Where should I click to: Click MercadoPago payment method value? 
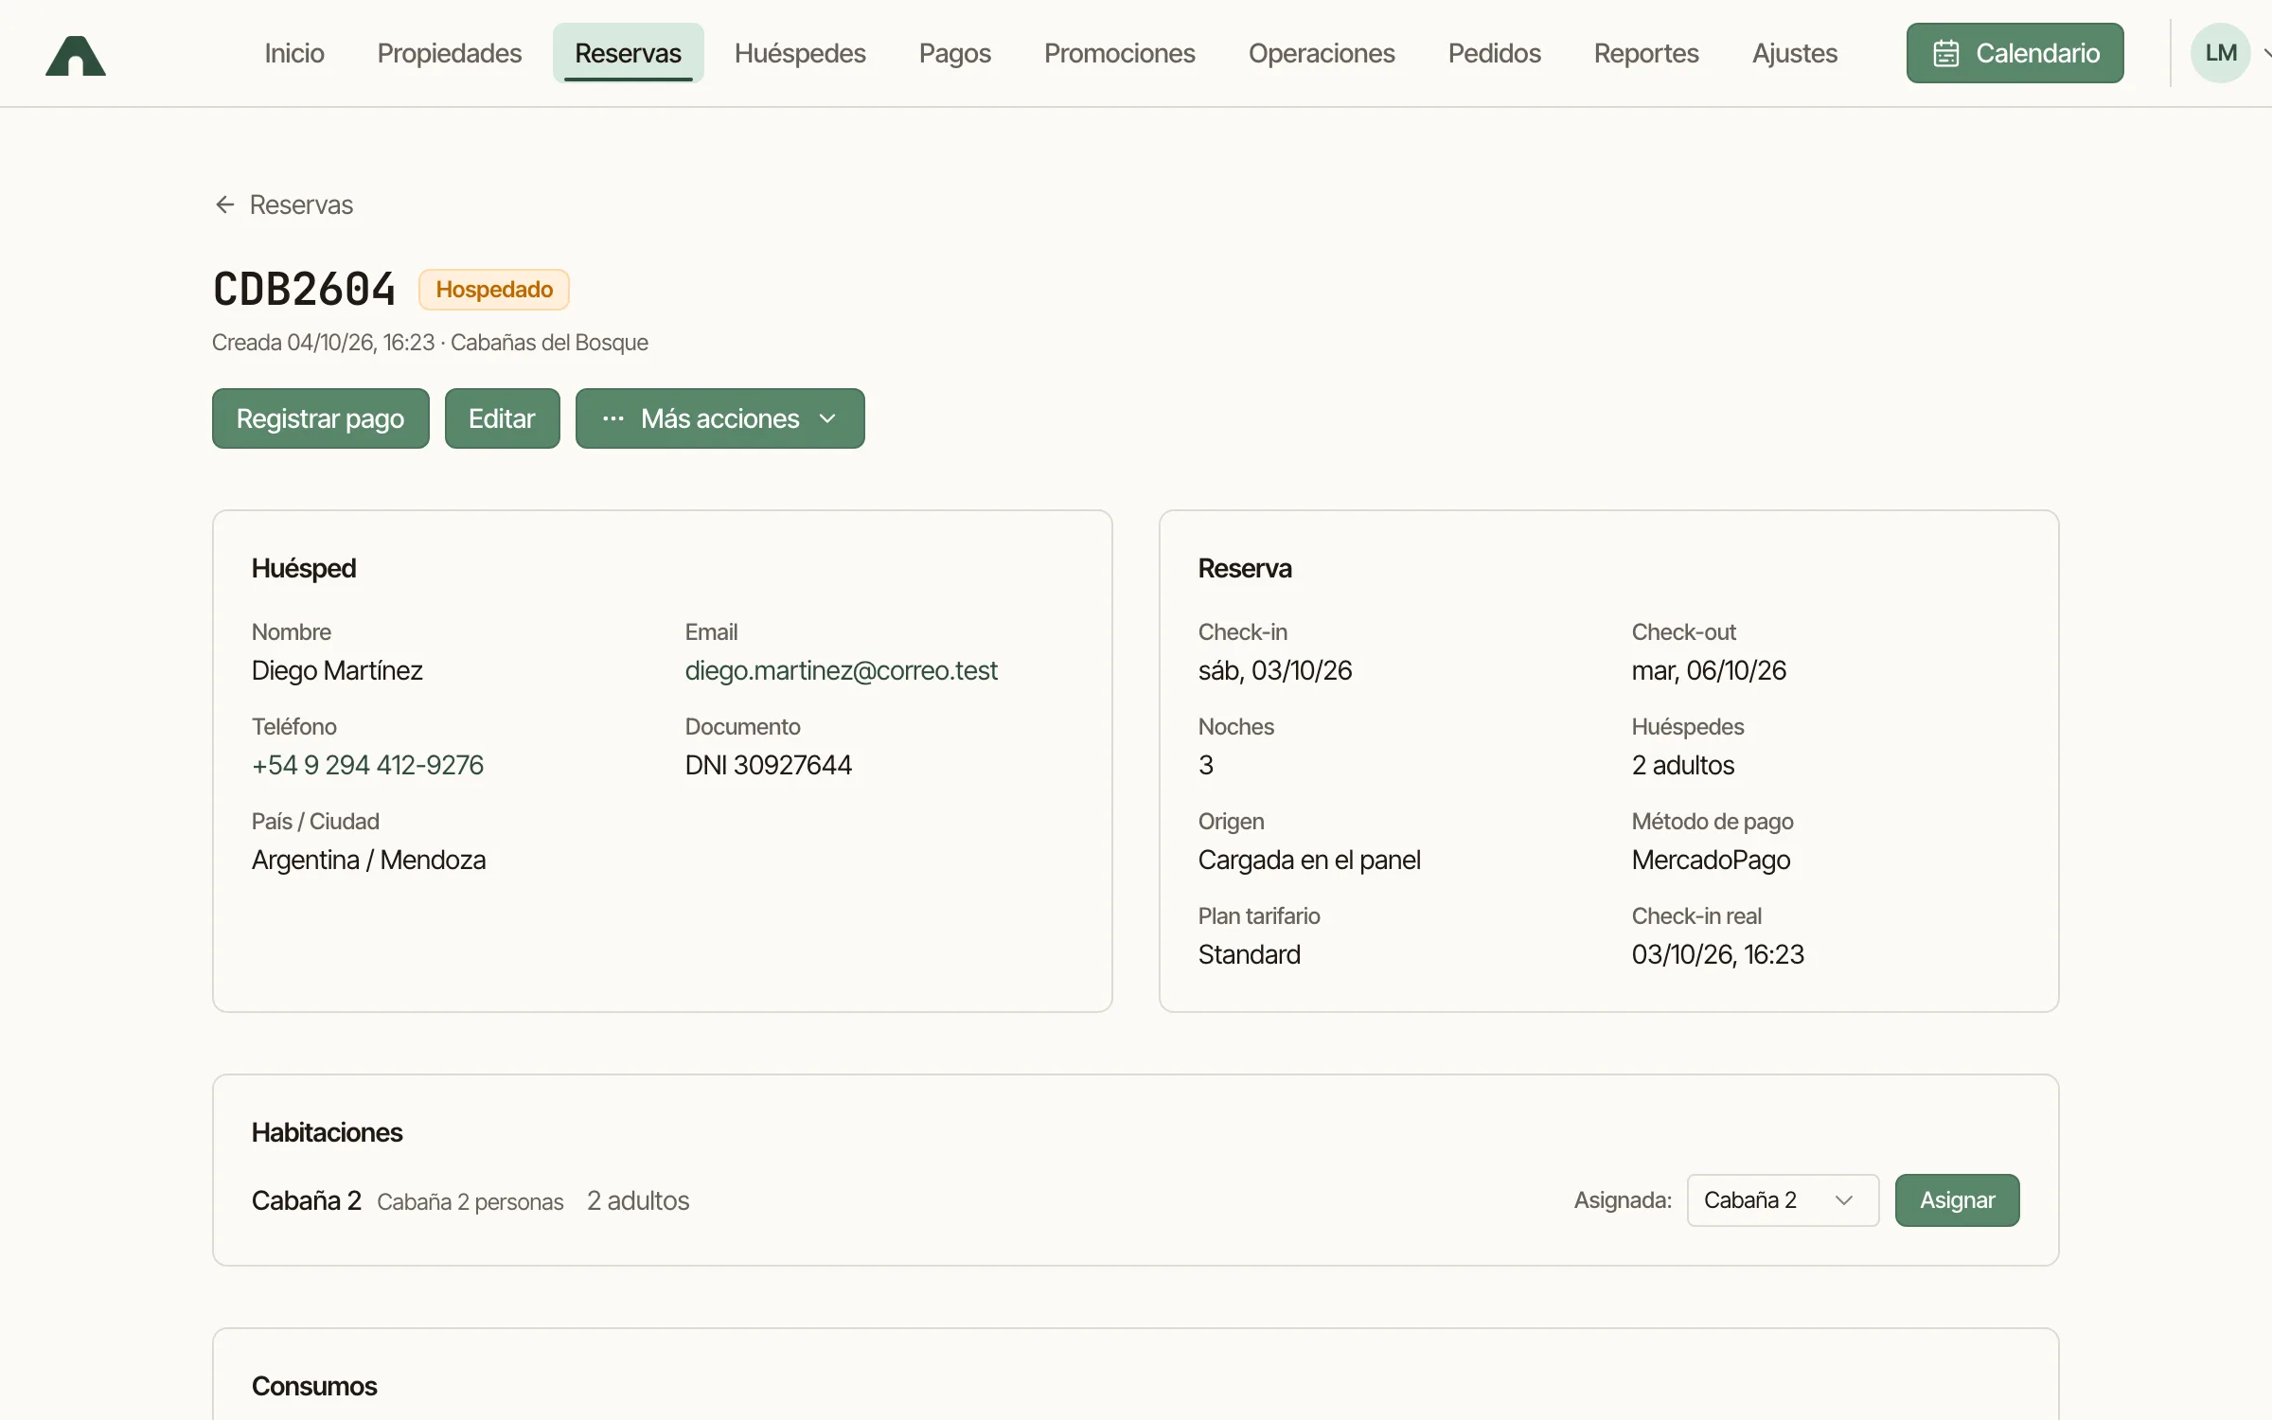click(1711, 860)
